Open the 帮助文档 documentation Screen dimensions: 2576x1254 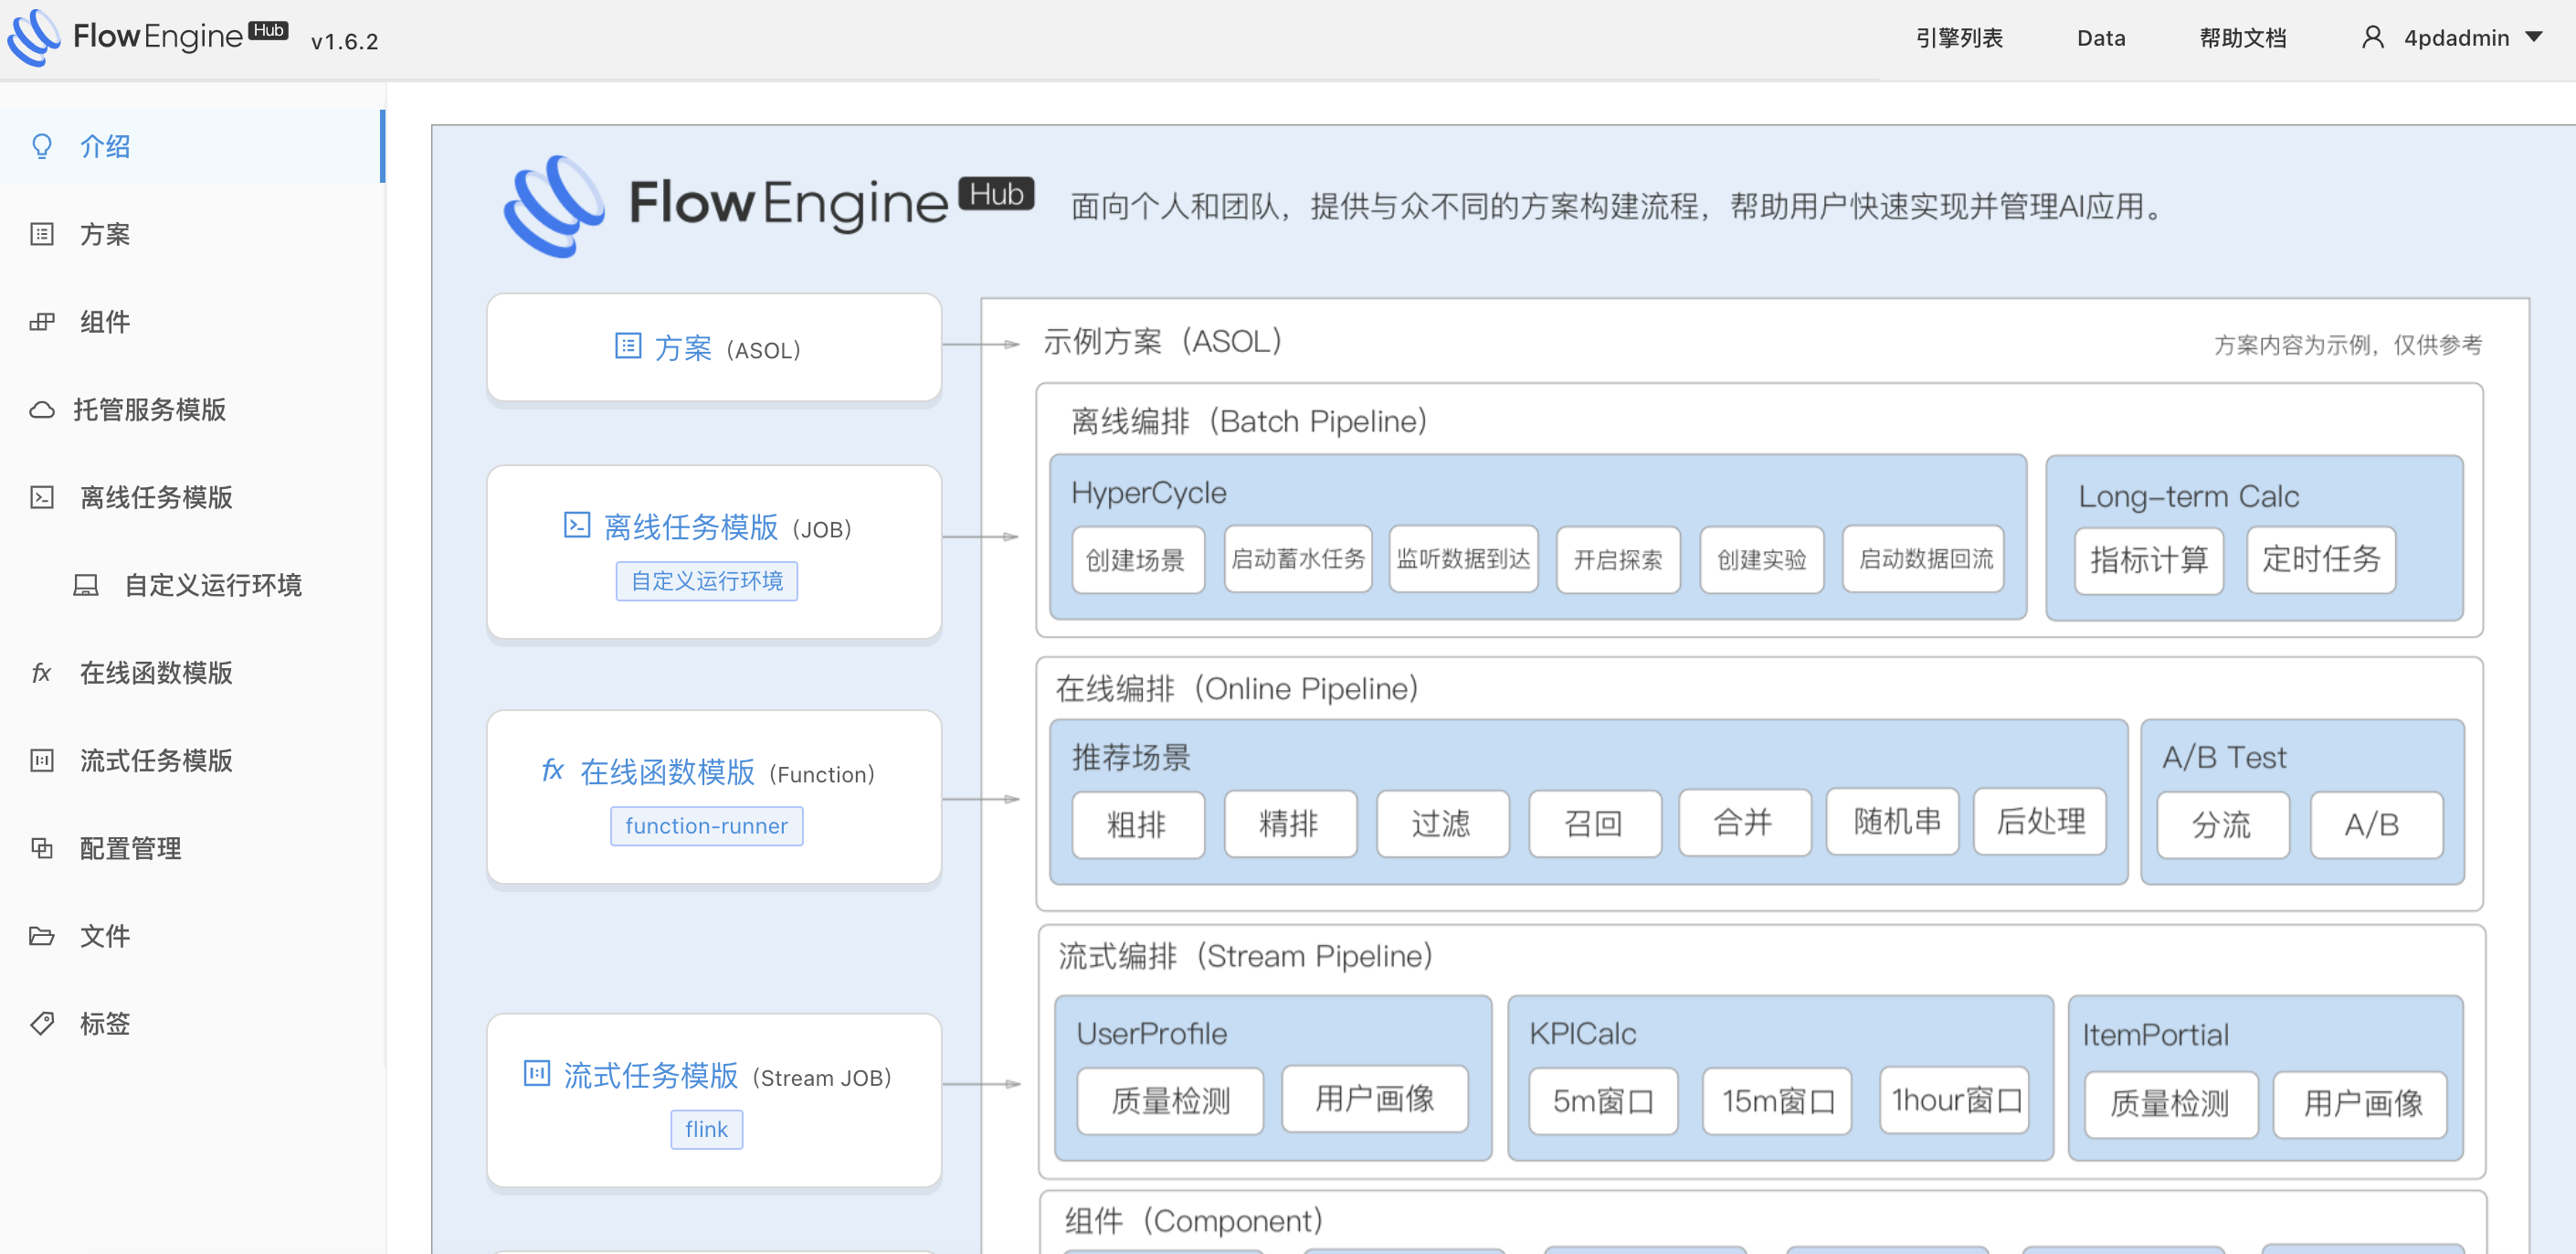[x=2242, y=37]
